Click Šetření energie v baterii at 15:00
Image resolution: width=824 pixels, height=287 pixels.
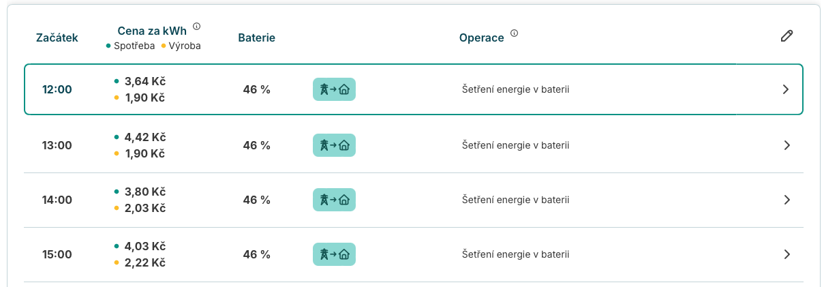pyautogui.click(x=516, y=254)
